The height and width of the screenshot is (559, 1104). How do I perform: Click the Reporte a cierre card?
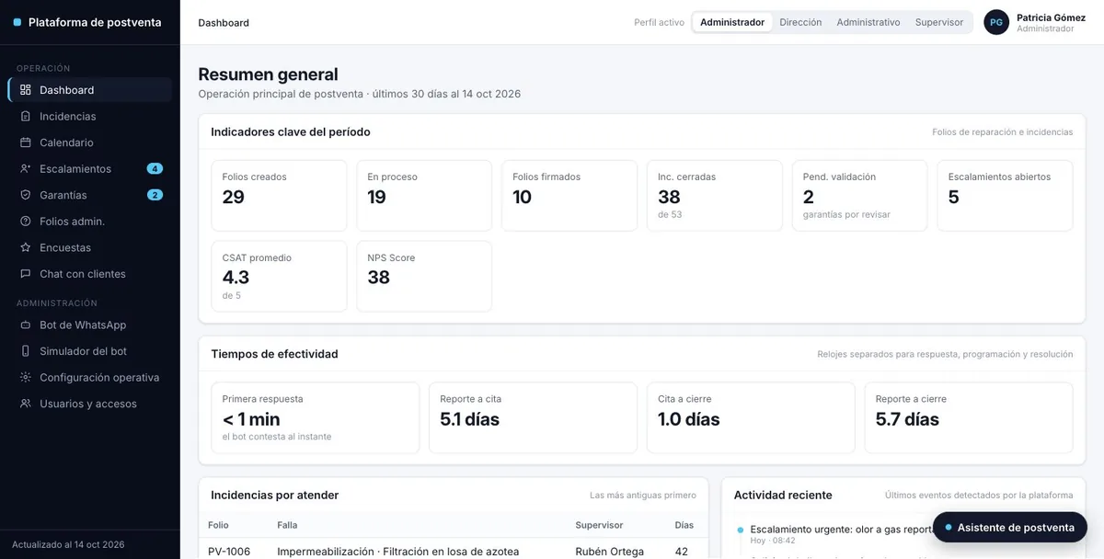pos(969,418)
